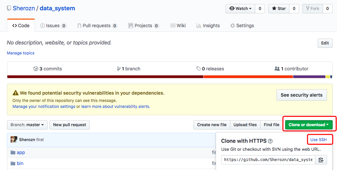
Task: Click the commits clock icon
Action: (36, 69)
